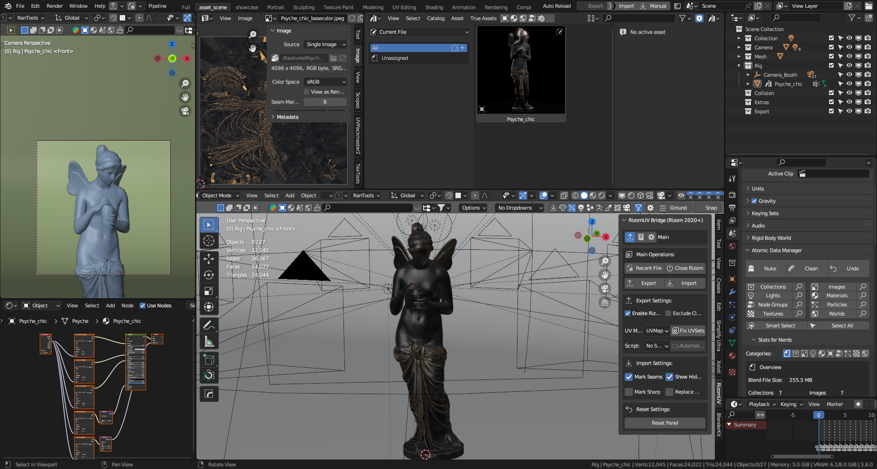Toggle the Gravity checkbox
Screen dimensions: 877x469
pos(754,201)
